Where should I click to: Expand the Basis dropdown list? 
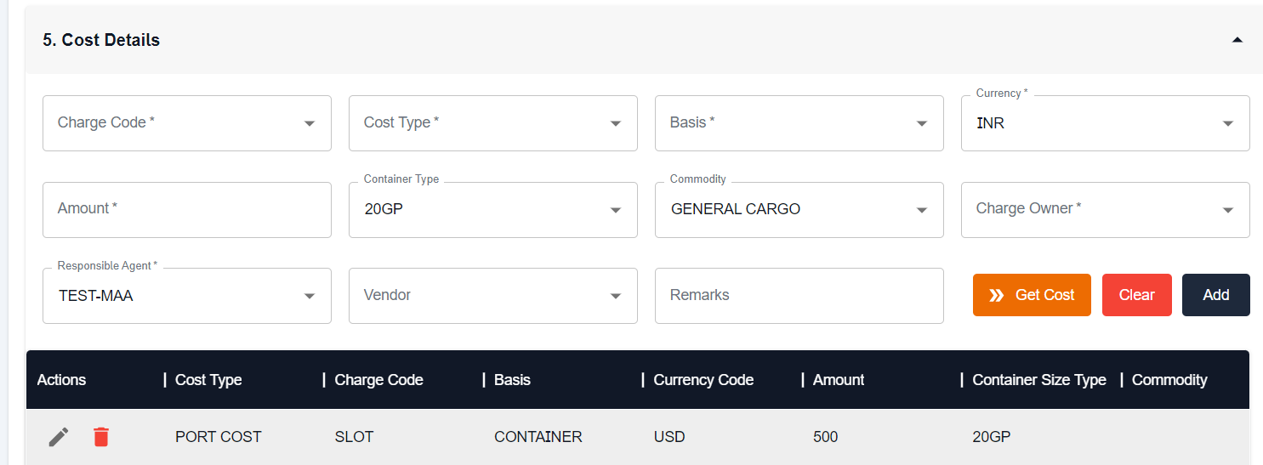pyautogui.click(x=799, y=123)
